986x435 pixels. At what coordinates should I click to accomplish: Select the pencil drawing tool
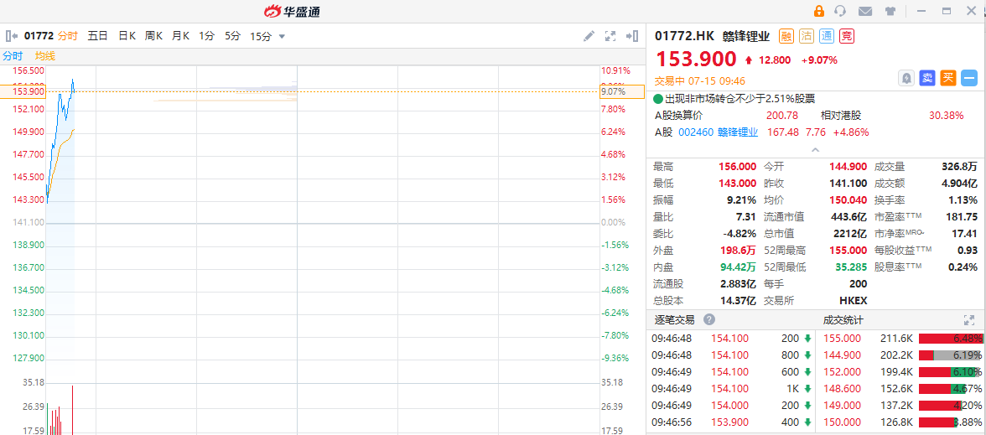point(589,36)
